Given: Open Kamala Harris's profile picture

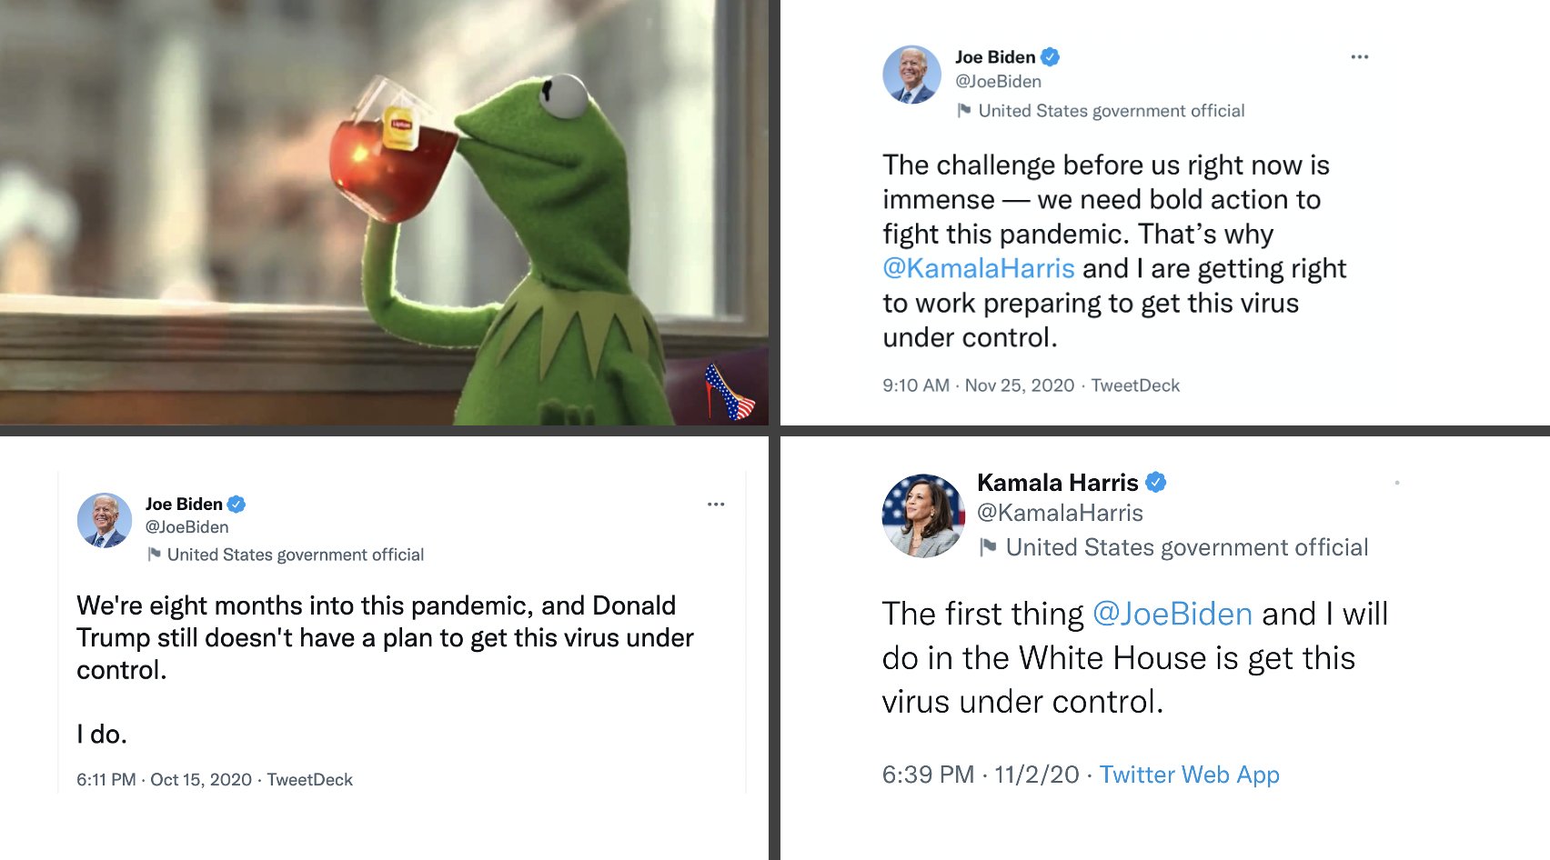Looking at the screenshot, I should 923,515.
